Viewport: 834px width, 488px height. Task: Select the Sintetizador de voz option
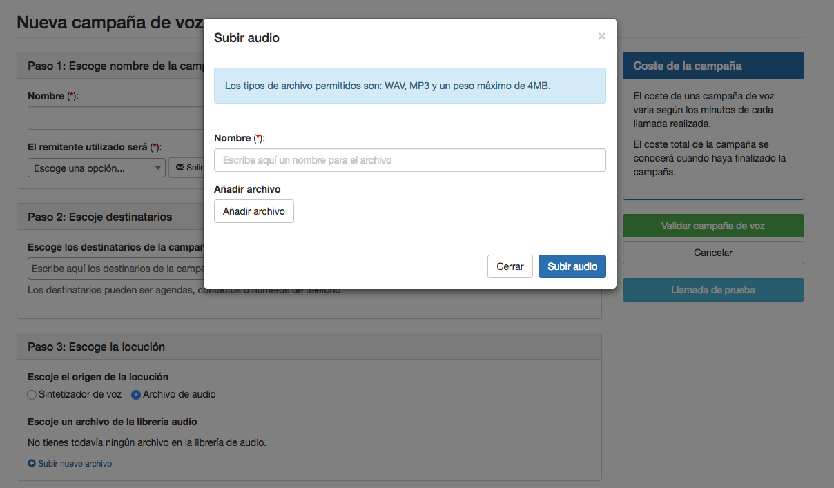[32, 395]
